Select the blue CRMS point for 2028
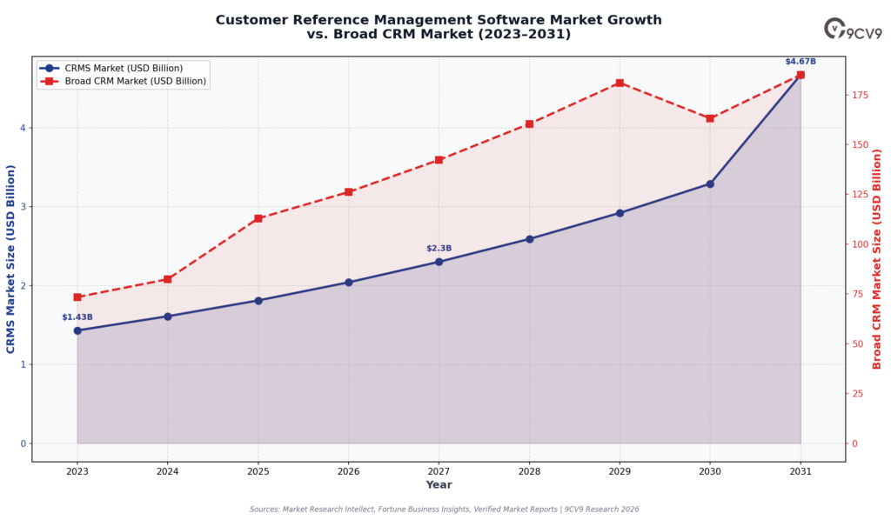The image size is (891, 520). pos(529,239)
